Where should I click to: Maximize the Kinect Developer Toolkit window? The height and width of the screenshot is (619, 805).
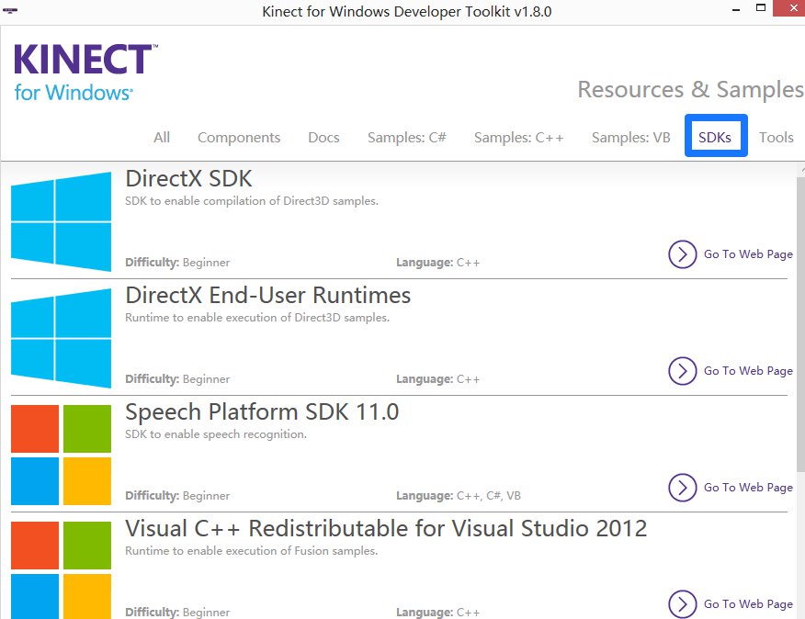[761, 7]
